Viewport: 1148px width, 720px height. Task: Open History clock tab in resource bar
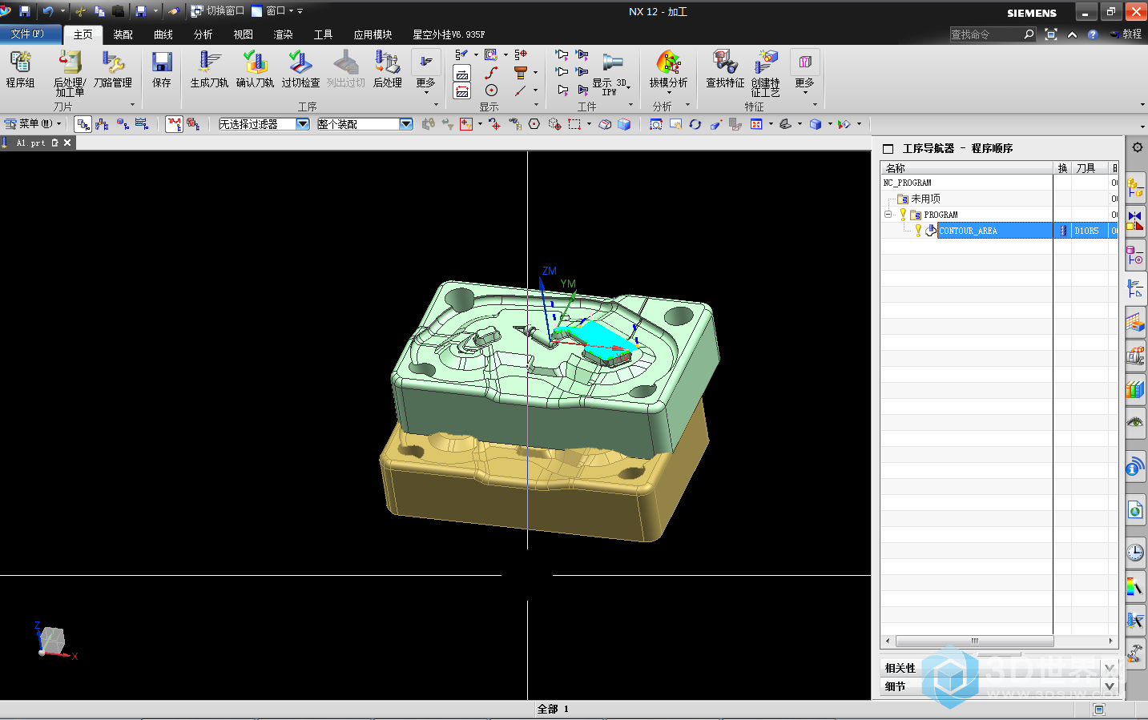1135,552
